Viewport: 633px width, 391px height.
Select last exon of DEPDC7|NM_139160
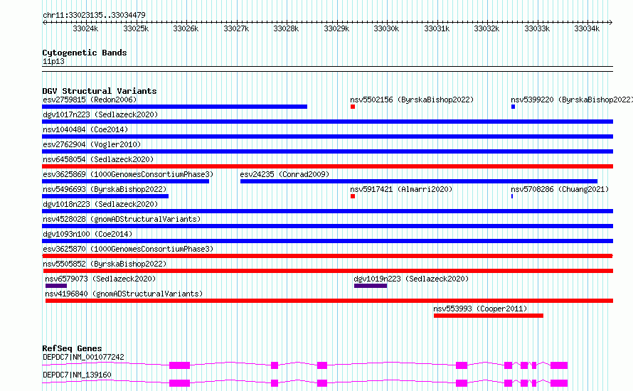[x=559, y=383]
